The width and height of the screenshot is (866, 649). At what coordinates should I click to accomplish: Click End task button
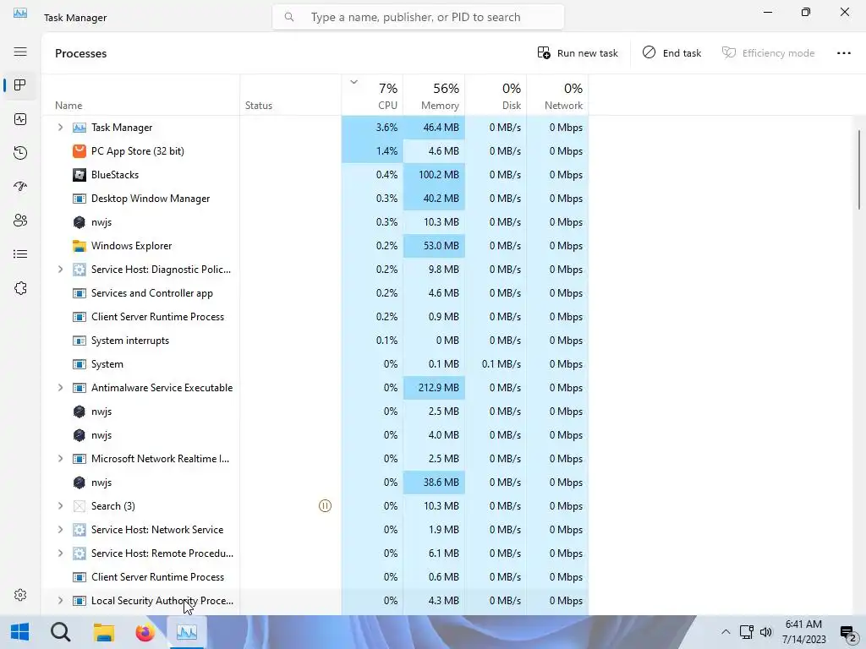[671, 53]
